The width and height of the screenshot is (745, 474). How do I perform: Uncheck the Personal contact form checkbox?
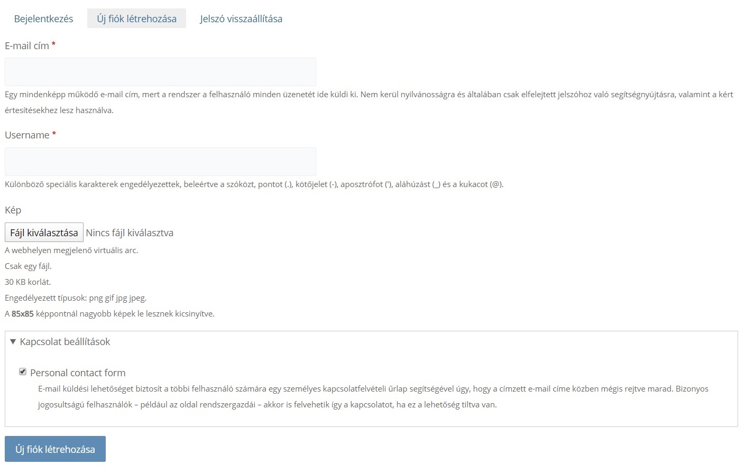tap(23, 371)
